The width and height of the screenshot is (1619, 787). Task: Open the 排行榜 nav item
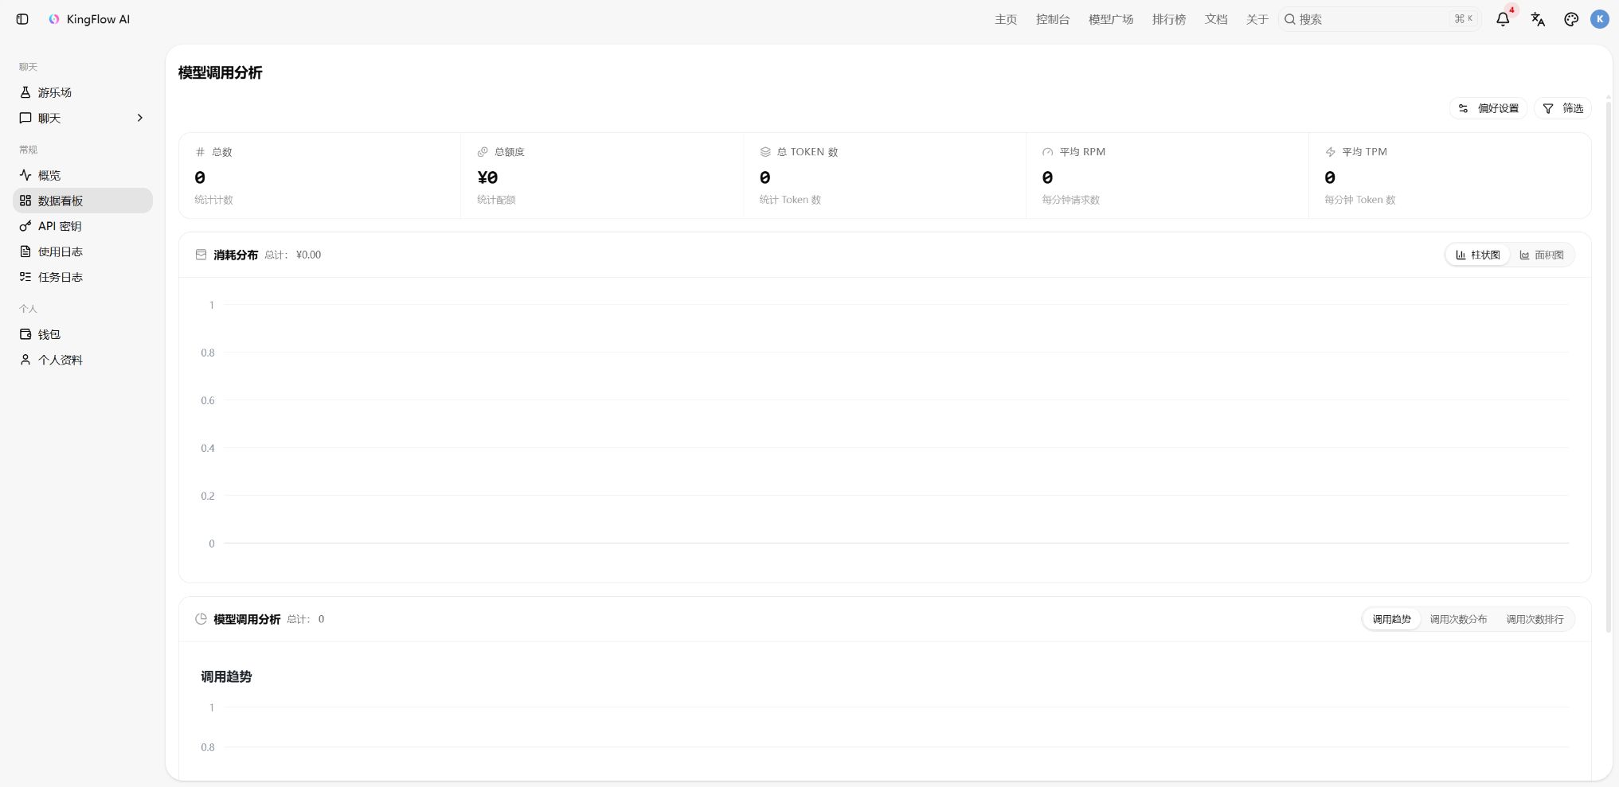pos(1169,19)
